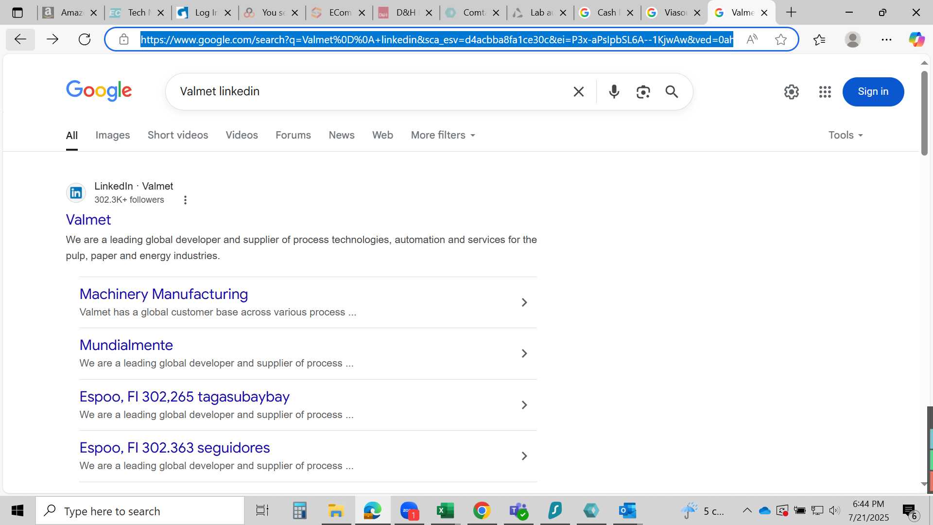Viewport: 933px width, 525px height.
Task: Open the Copilot icon in Edge
Action: 916,39
